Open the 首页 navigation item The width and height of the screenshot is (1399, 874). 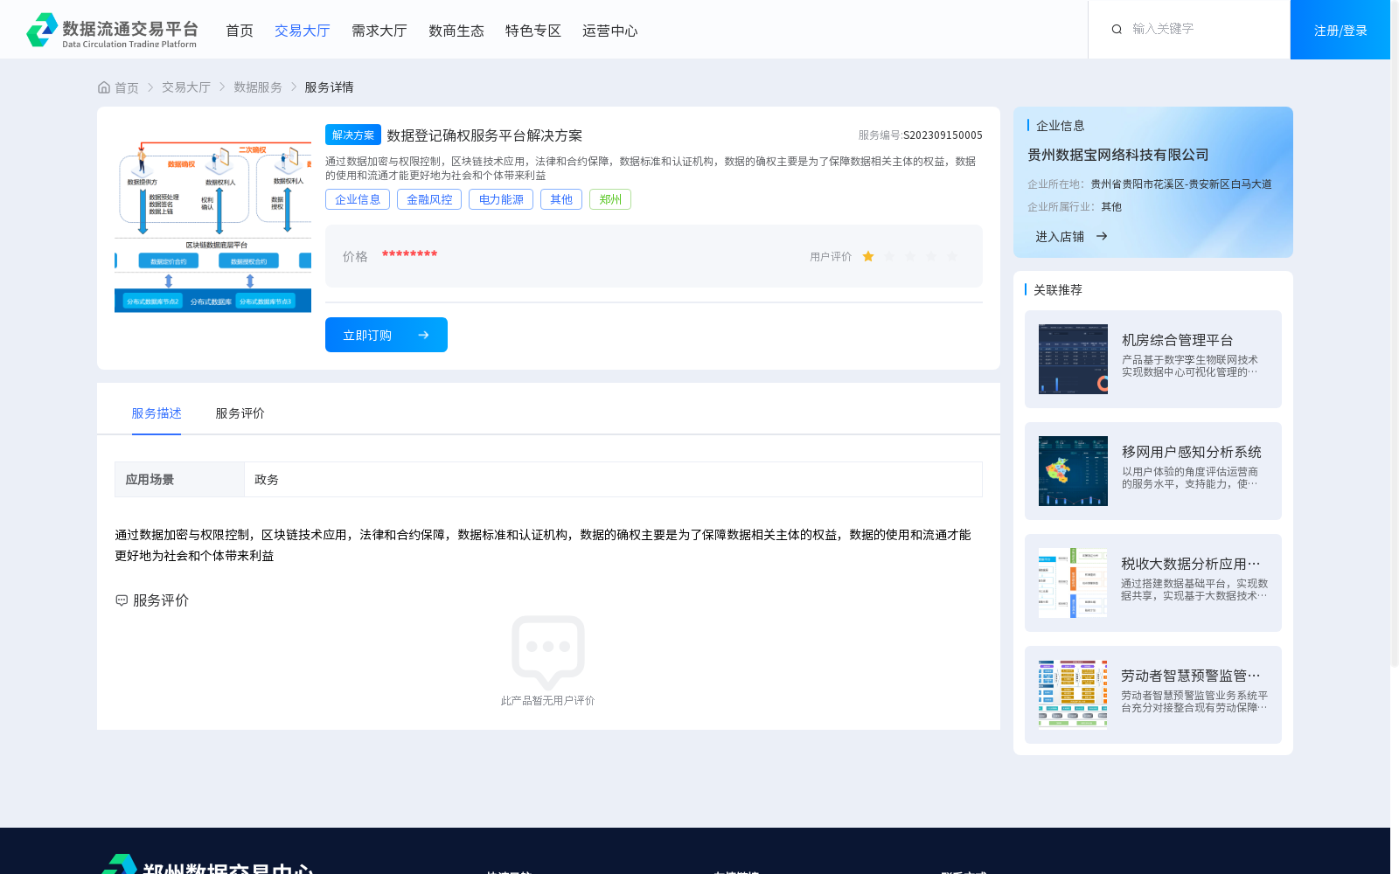pyautogui.click(x=240, y=31)
